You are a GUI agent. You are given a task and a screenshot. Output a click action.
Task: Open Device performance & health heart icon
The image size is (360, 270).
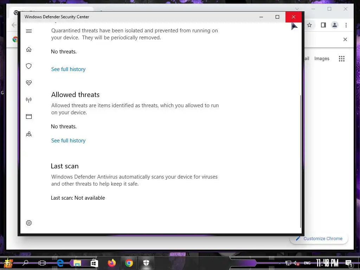29,83
